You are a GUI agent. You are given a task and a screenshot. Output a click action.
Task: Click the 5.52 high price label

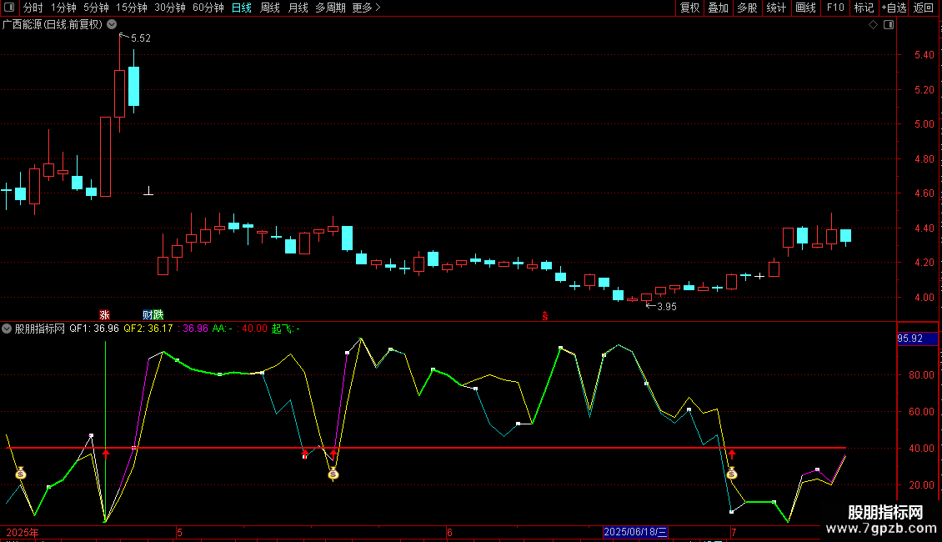point(141,38)
